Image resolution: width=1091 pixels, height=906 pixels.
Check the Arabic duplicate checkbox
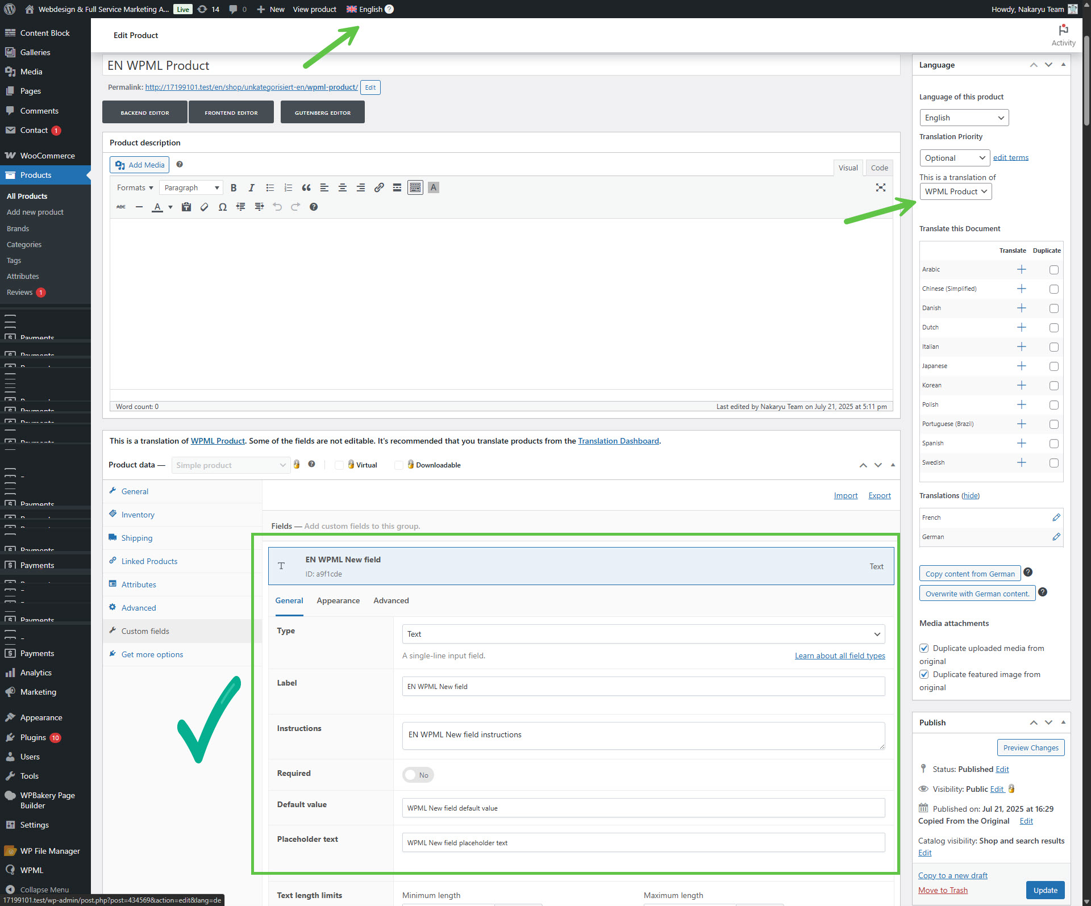(x=1054, y=270)
